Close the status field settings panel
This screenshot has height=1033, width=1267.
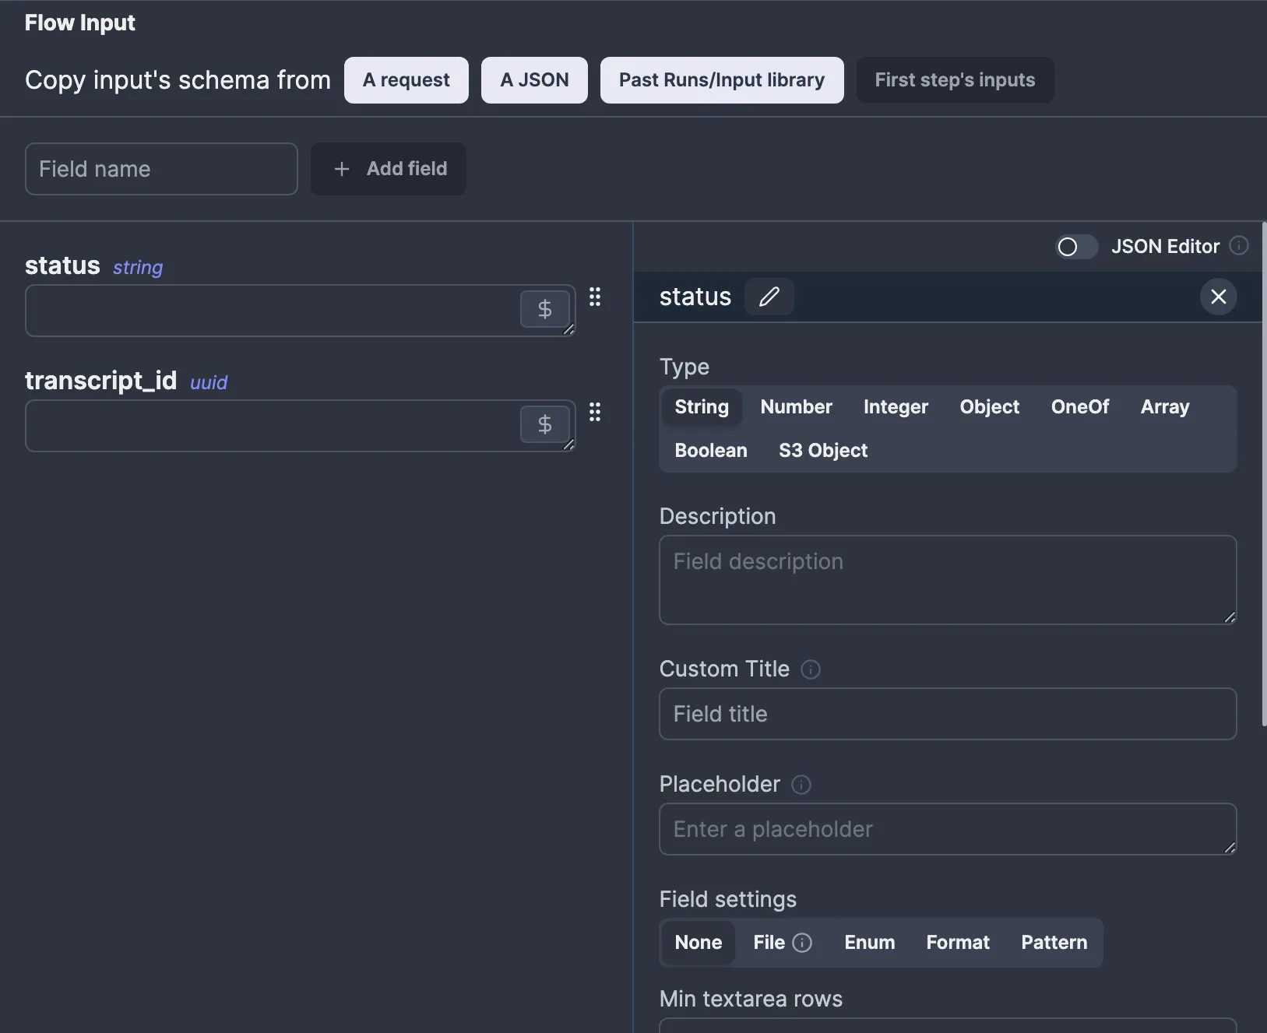pyautogui.click(x=1218, y=297)
